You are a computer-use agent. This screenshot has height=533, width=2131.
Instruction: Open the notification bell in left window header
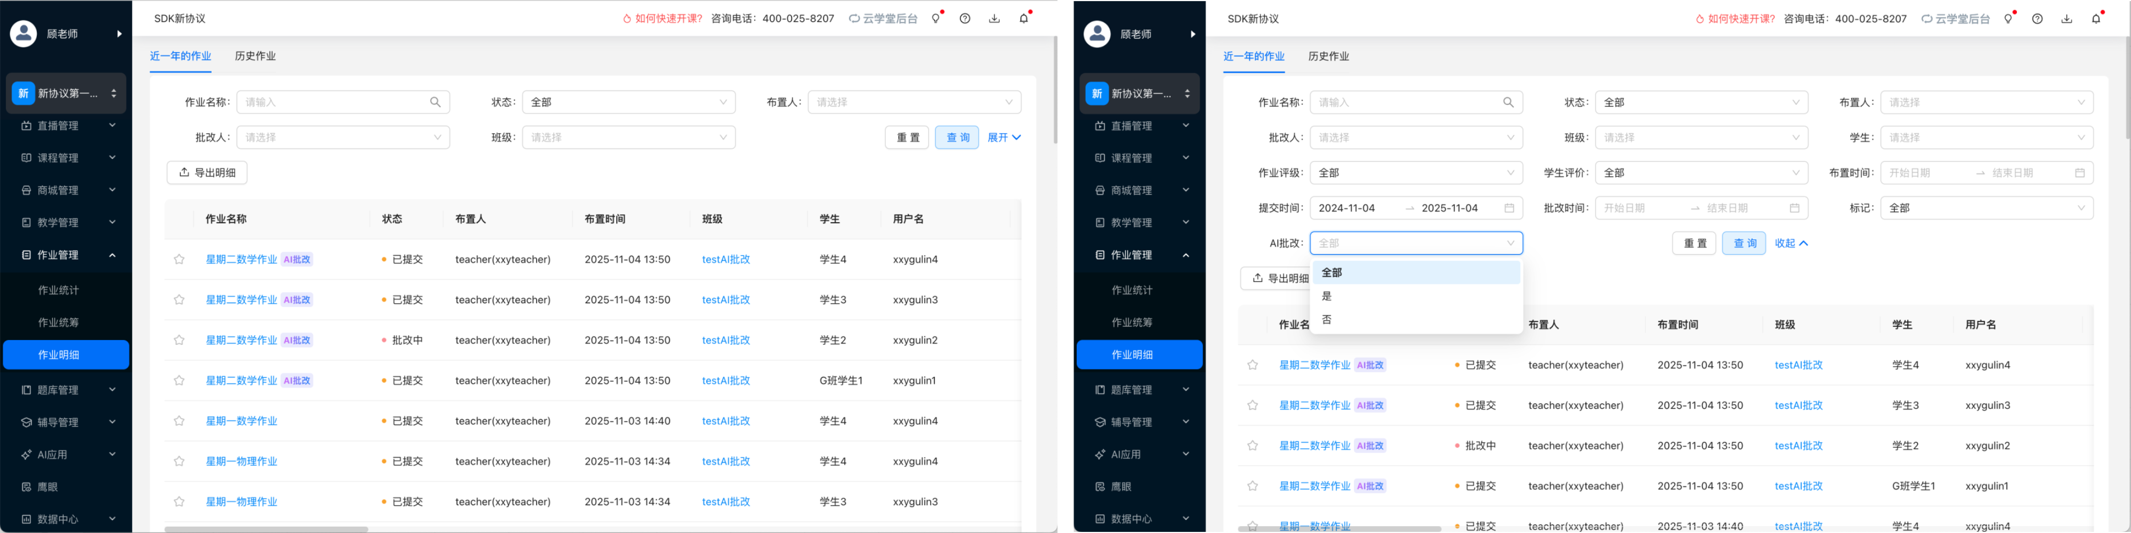click(1024, 19)
